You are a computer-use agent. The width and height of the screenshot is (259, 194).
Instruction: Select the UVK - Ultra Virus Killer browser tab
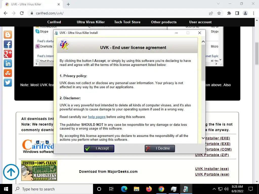coord(32,4)
